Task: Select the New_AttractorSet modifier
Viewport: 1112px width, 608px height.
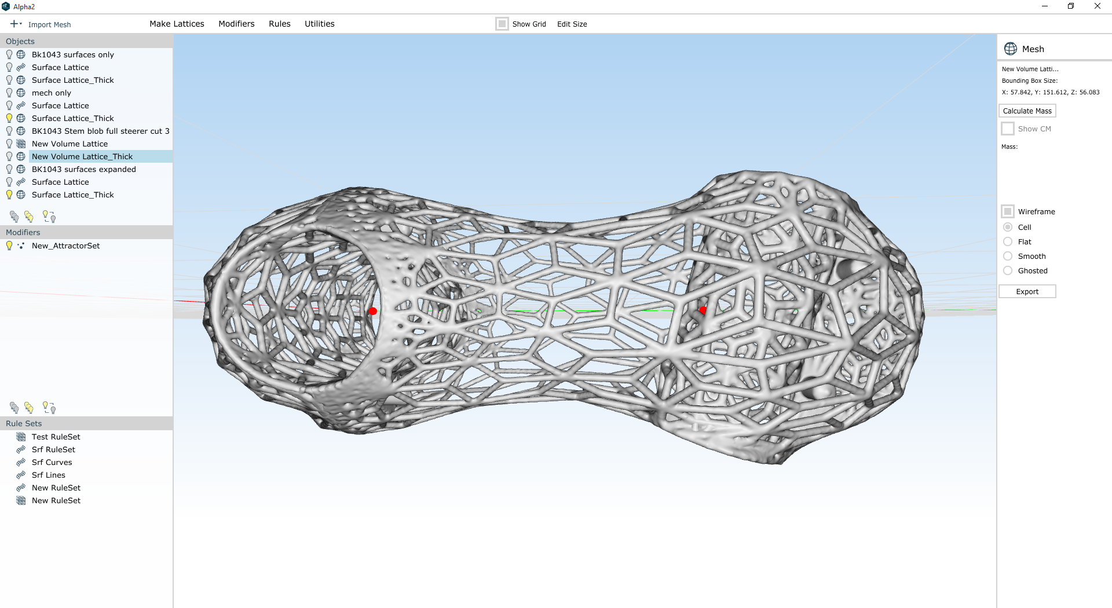Action: 65,246
